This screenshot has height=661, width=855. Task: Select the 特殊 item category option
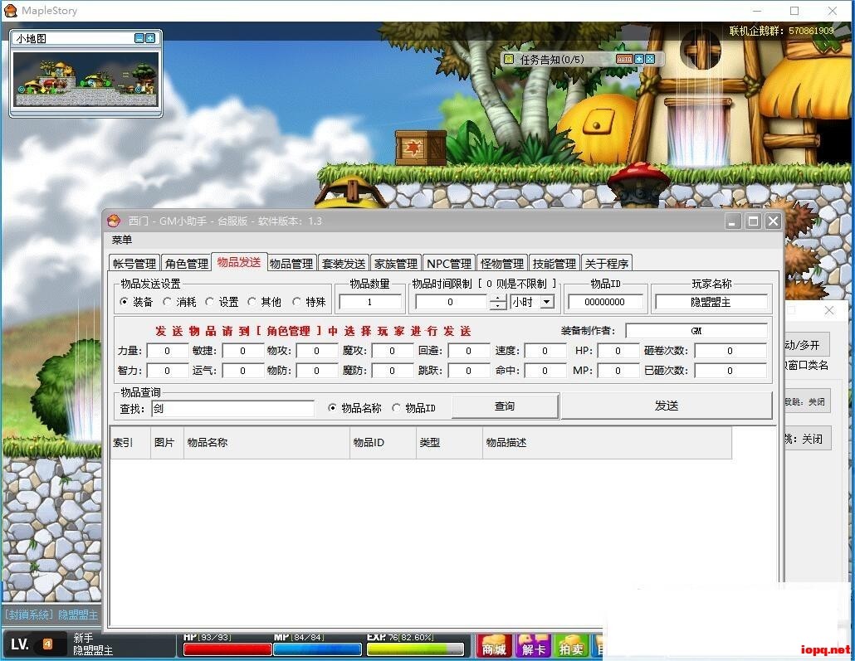(x=299, y=302)
